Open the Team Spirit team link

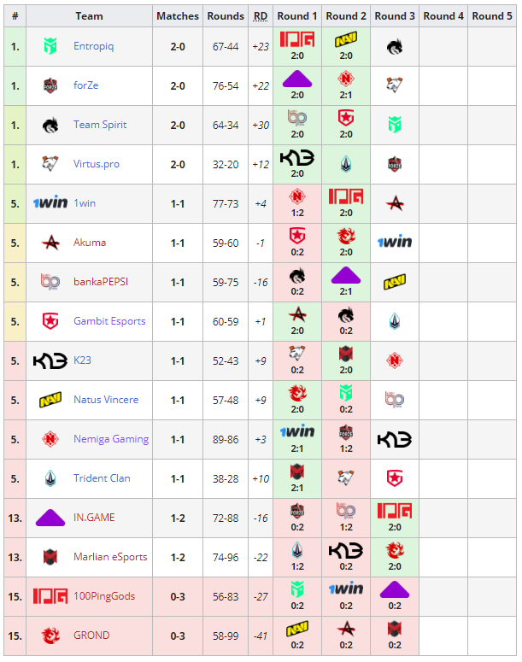[100, 125]
